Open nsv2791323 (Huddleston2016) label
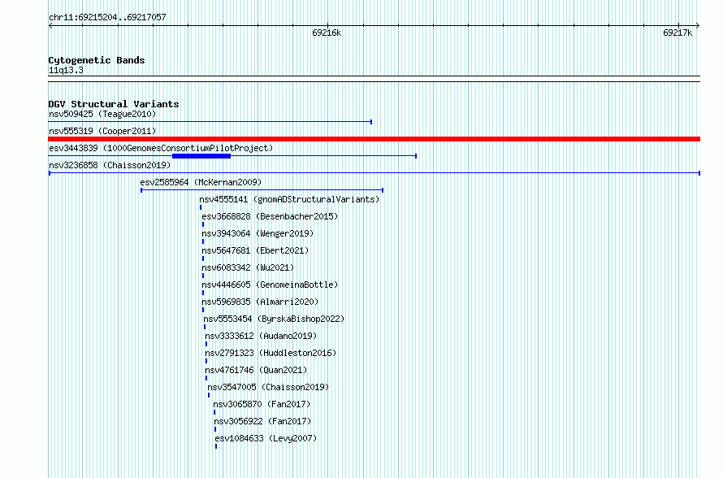723x478 pixels. (271, 353)
